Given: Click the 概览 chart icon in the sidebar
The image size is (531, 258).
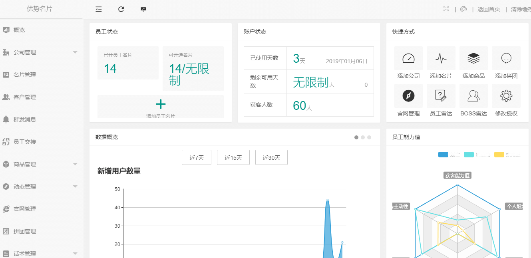Looking at the screenshot, I should (6, 30).
